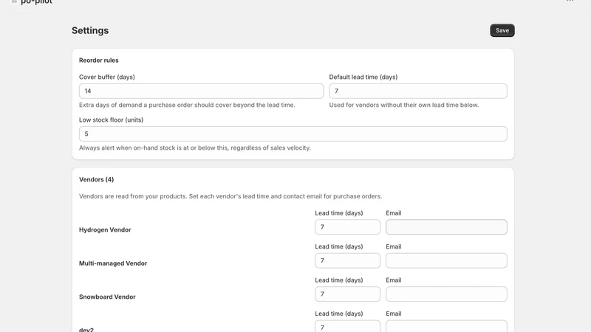This screenshot has height=332, width=591.
Task: Click the Save button
Action: pyautogui.click(x=502, y=30)
